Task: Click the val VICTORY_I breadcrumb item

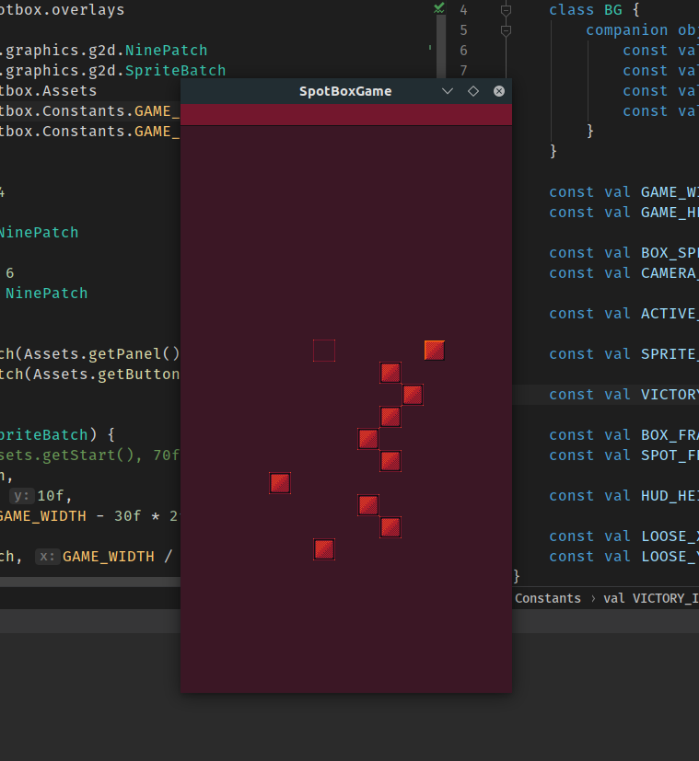Action: (x=651, y=598)
